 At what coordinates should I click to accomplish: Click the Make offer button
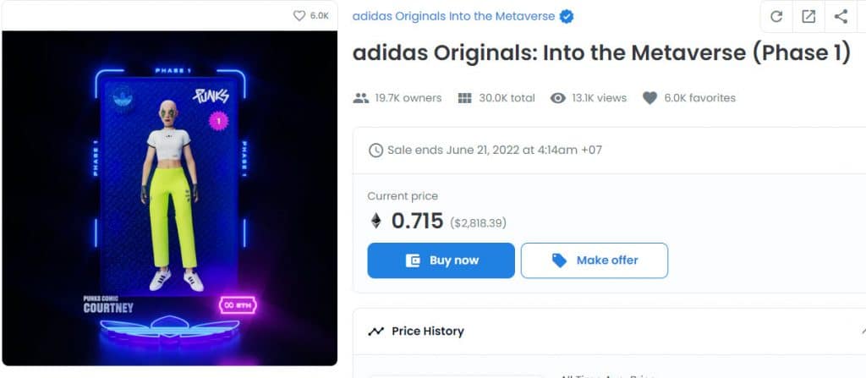594,260
